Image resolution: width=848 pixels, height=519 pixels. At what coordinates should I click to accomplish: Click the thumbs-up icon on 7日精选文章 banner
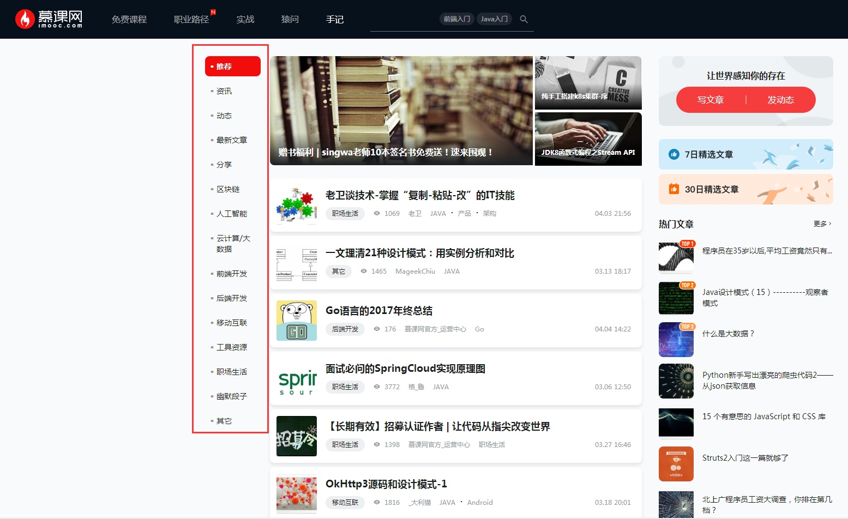673,154
